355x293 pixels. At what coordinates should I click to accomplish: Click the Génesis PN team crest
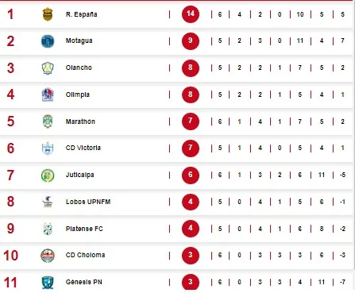click(x=48, y=283)
